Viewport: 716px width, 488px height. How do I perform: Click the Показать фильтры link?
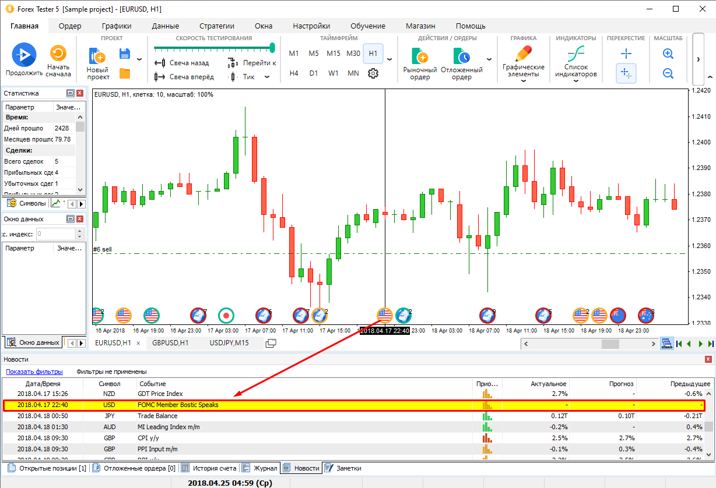[x=34, y=372]
